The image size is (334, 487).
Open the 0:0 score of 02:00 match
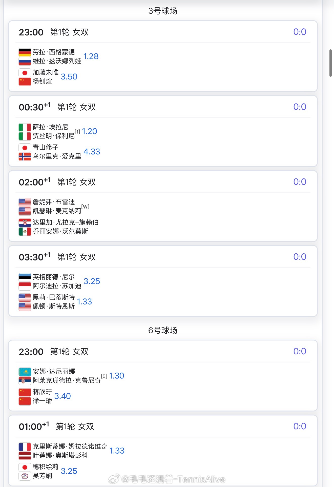click(x=300, y=182)
